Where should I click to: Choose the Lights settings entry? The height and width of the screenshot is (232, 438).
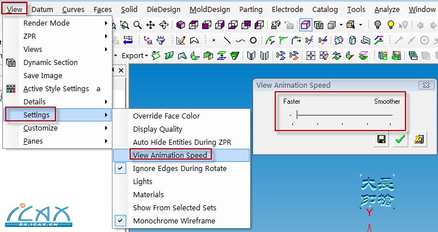point(143,181)
